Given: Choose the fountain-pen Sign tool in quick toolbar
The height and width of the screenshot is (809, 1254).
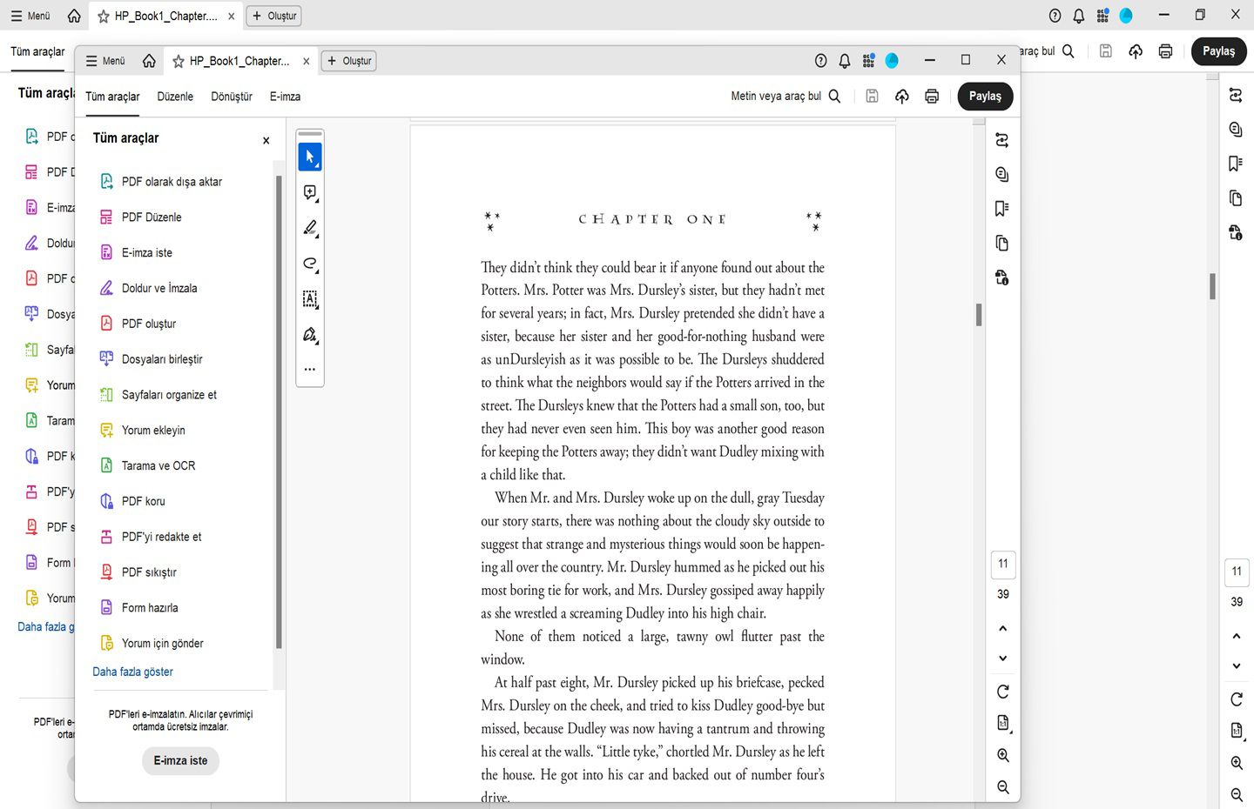Looking at the screenshot, I should point(310,335).
